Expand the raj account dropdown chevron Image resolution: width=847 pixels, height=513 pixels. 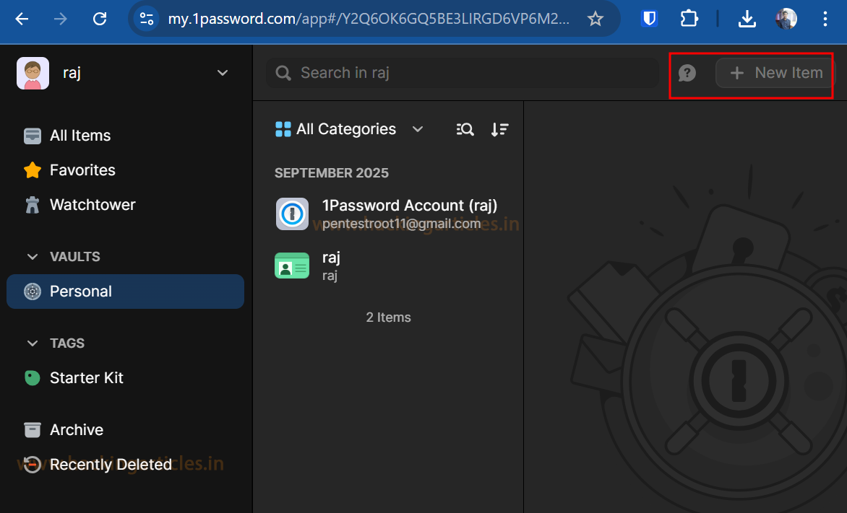(x=222, y=73)
